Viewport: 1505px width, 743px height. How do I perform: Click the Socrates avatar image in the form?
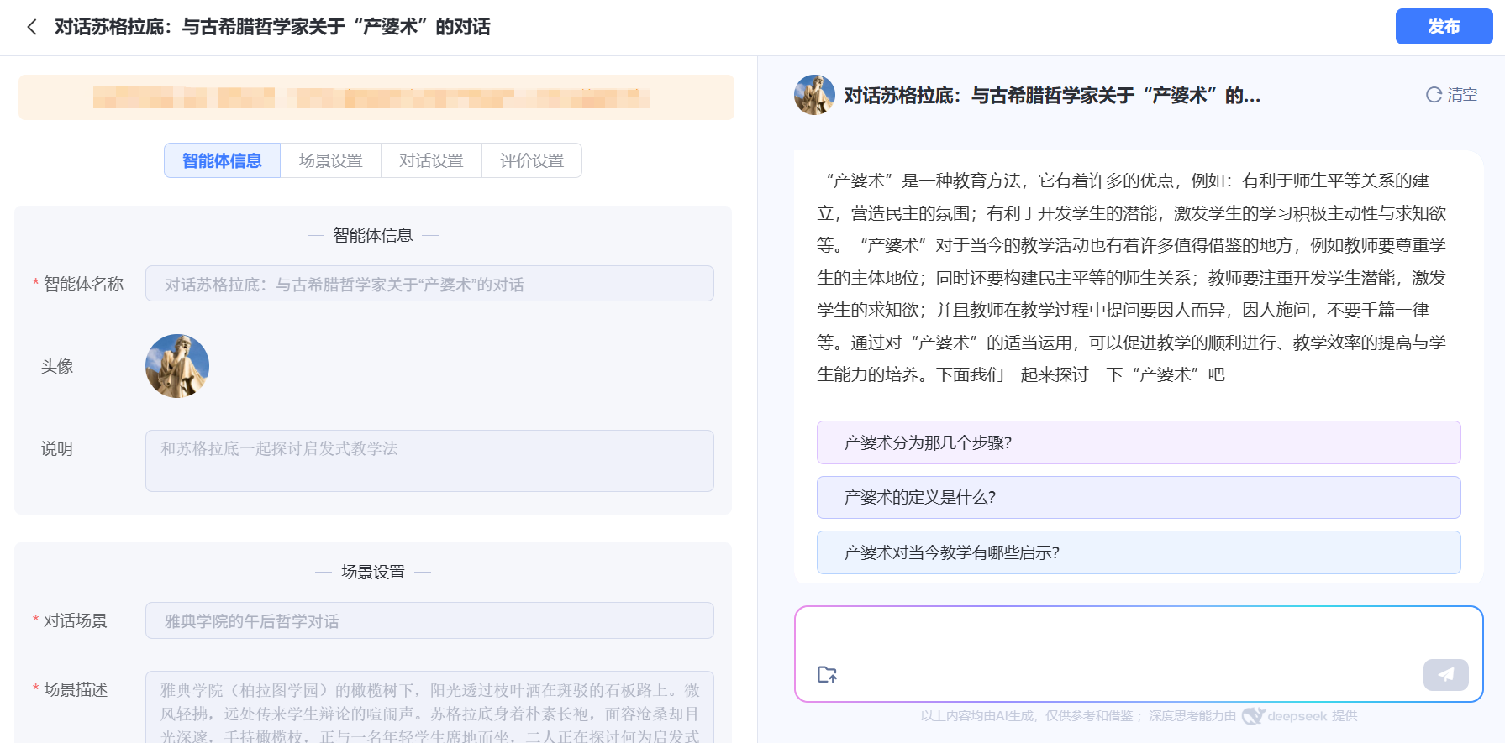pyautogui.click(x=177, y=366)
